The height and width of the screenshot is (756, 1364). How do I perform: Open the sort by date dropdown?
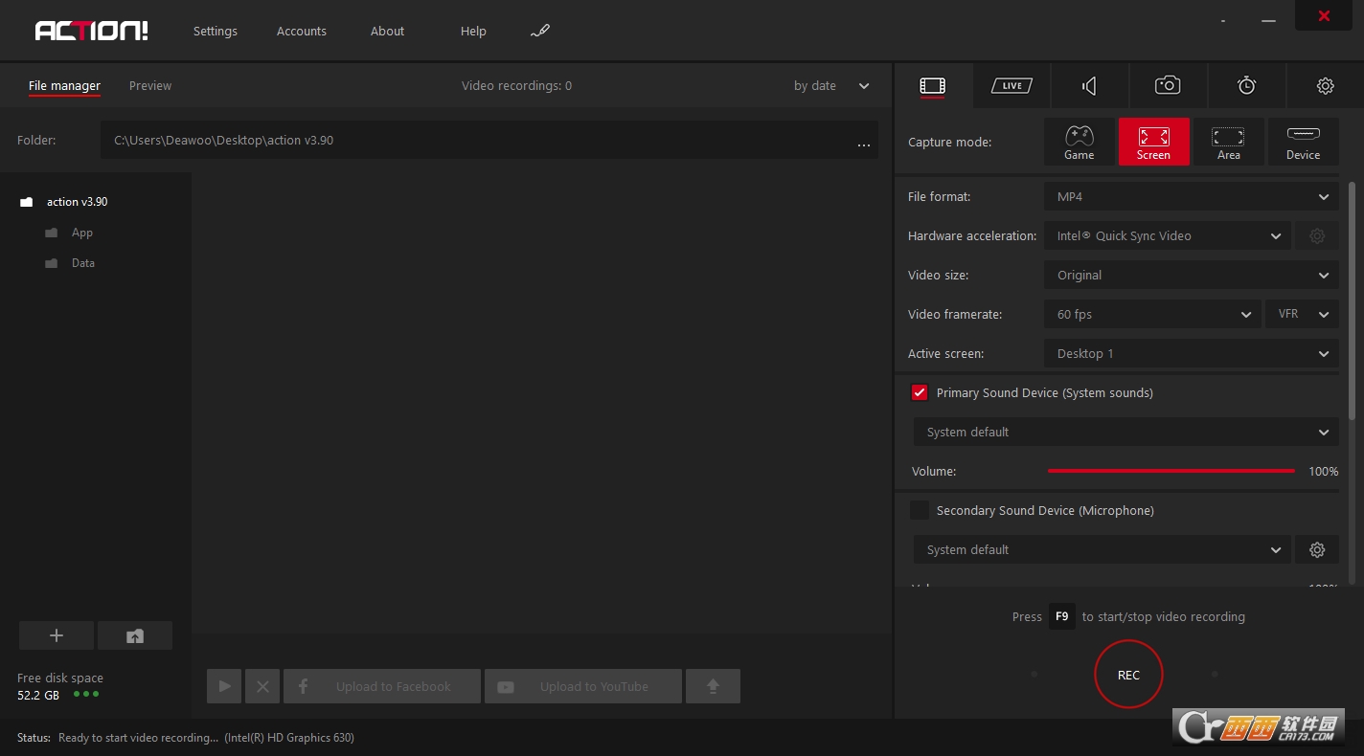(831, 85)
